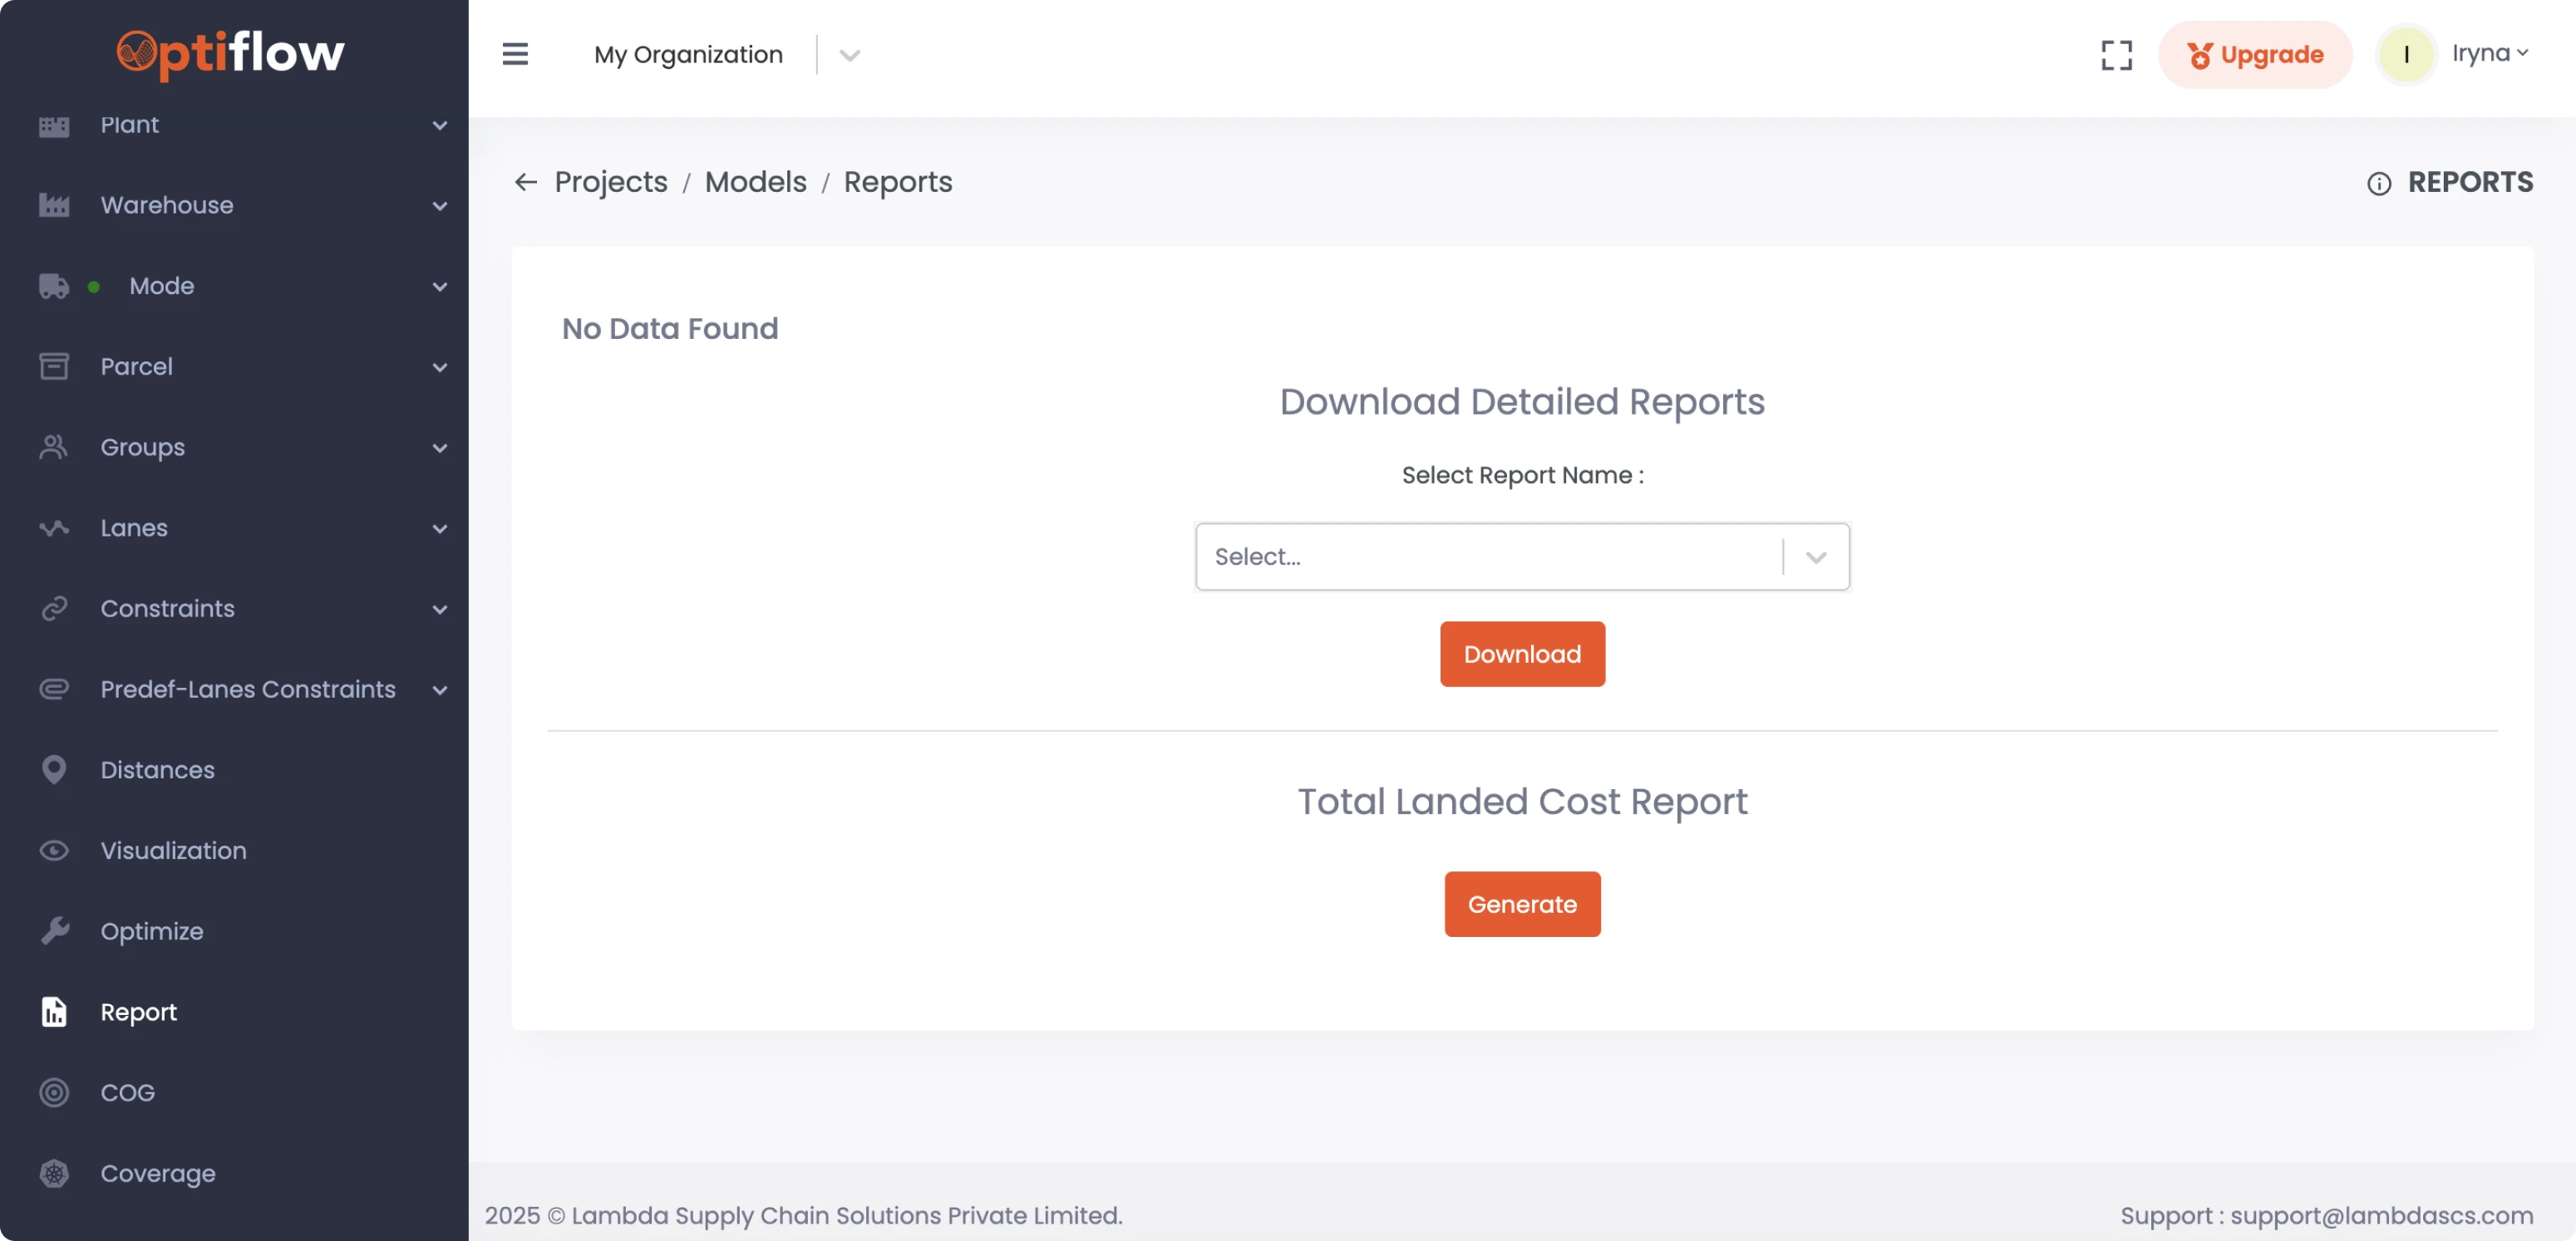Open the Distances location pin icon
Viewport: 2576px width, 1241px height.
coord(54,769)
